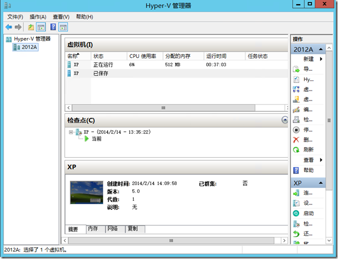338x259 pixels.
Task: Click the Up one level folder icon
Action: (x=31, y=27)
